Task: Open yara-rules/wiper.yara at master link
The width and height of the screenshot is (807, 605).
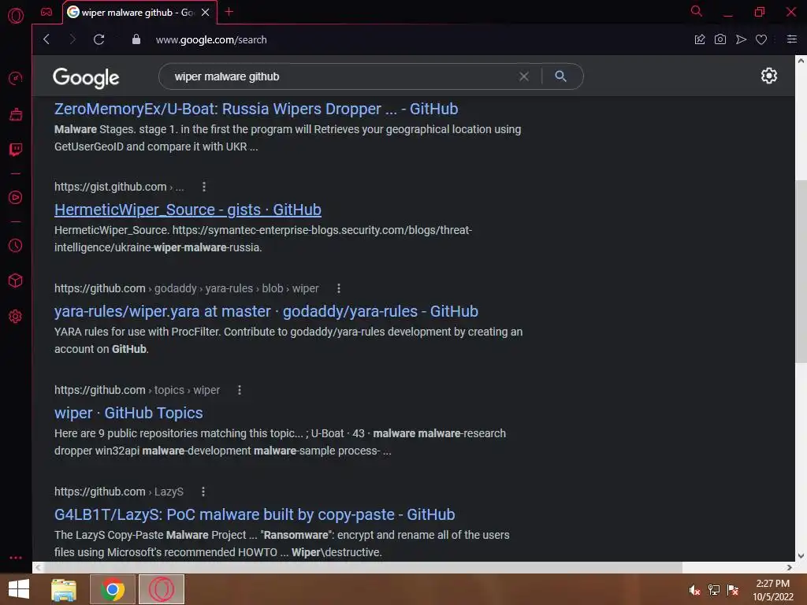Action: tap(266, 311)
